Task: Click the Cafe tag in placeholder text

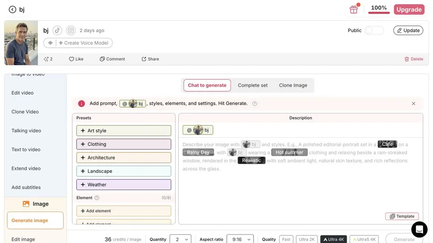Action: (387, 144)
